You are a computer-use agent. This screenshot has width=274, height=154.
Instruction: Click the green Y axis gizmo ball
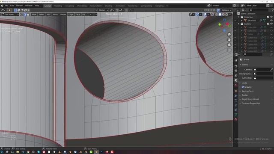(x=220, y=24)
